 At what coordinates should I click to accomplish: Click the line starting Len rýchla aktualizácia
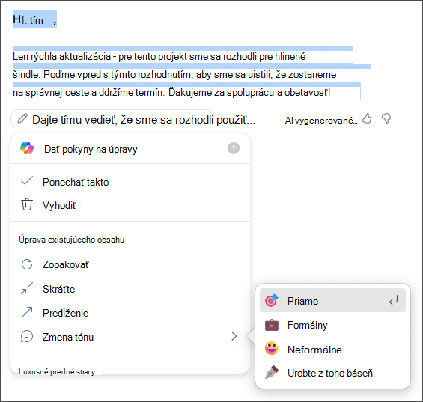[x=159, y=56]
